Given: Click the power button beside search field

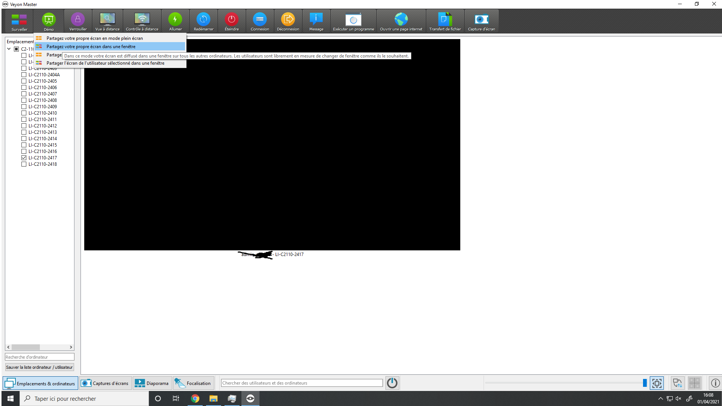Looking at the screenshot, I should point(392,383).
